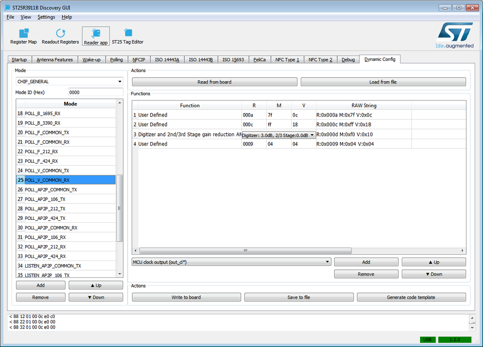Click Generate code template button
Screen dimensions: 483x347
(411, 297)
